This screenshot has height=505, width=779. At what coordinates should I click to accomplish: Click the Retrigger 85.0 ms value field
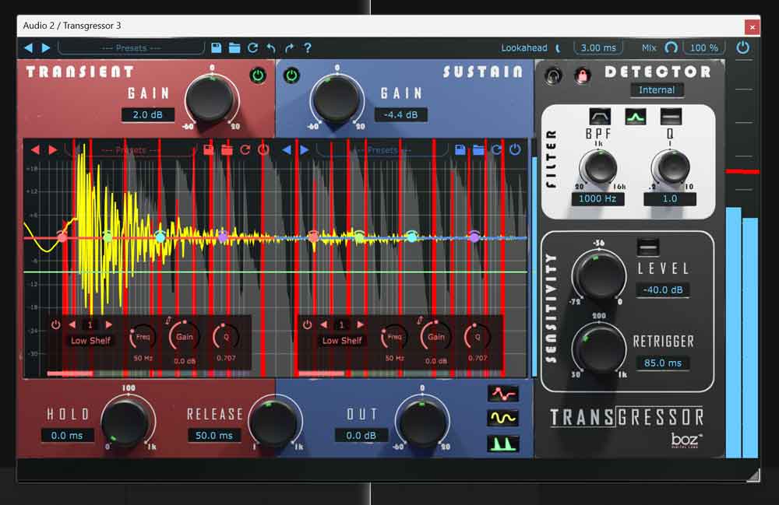pyautogui.click(x=663, y=363)
